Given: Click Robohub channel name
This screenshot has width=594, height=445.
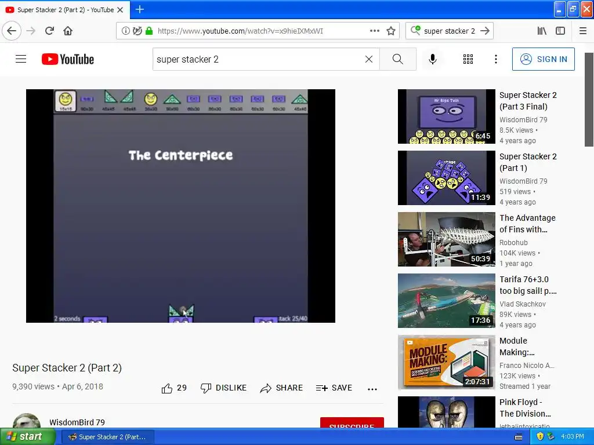Looking at the screenshot, I should click(513, 243).
